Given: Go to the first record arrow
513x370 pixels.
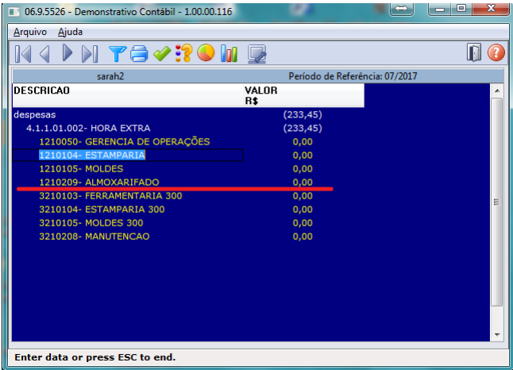Looking at the screenshot, I should coord(24,54).
